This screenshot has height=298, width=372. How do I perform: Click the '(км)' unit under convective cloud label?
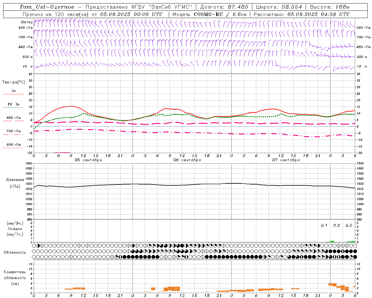click(x=15, y=283)
